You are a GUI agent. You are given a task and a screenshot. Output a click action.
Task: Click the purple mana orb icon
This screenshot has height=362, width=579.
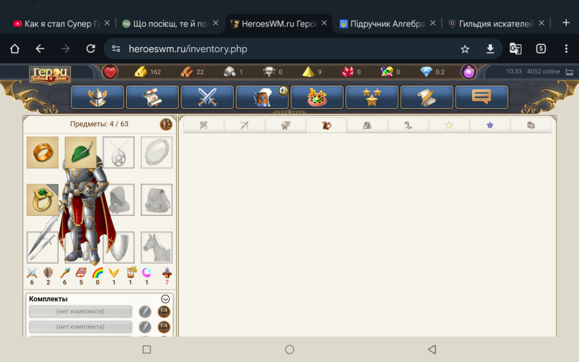[x=468, y=71]
